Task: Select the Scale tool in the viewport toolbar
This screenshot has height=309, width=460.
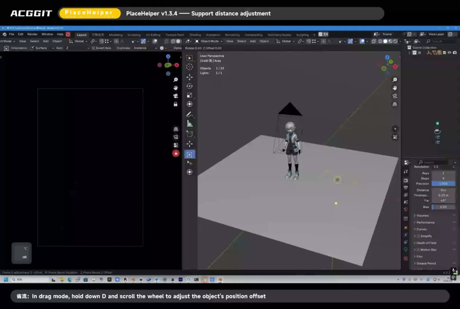Action: [190, 95]
